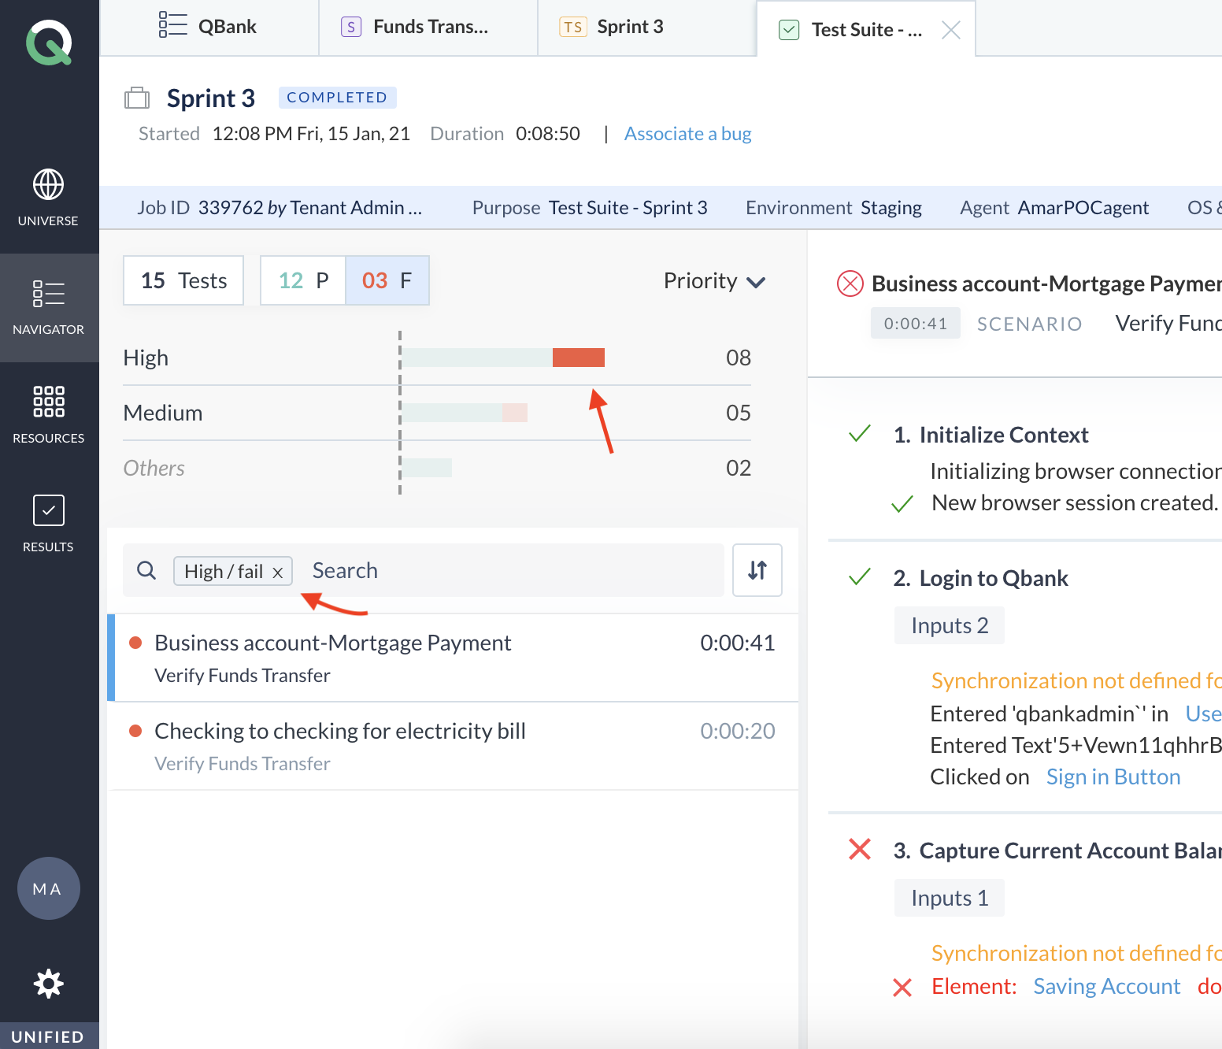The width and height of the screenshot is (1222, 1049).
Task: Click the 08 count for High
Action: 739,358
